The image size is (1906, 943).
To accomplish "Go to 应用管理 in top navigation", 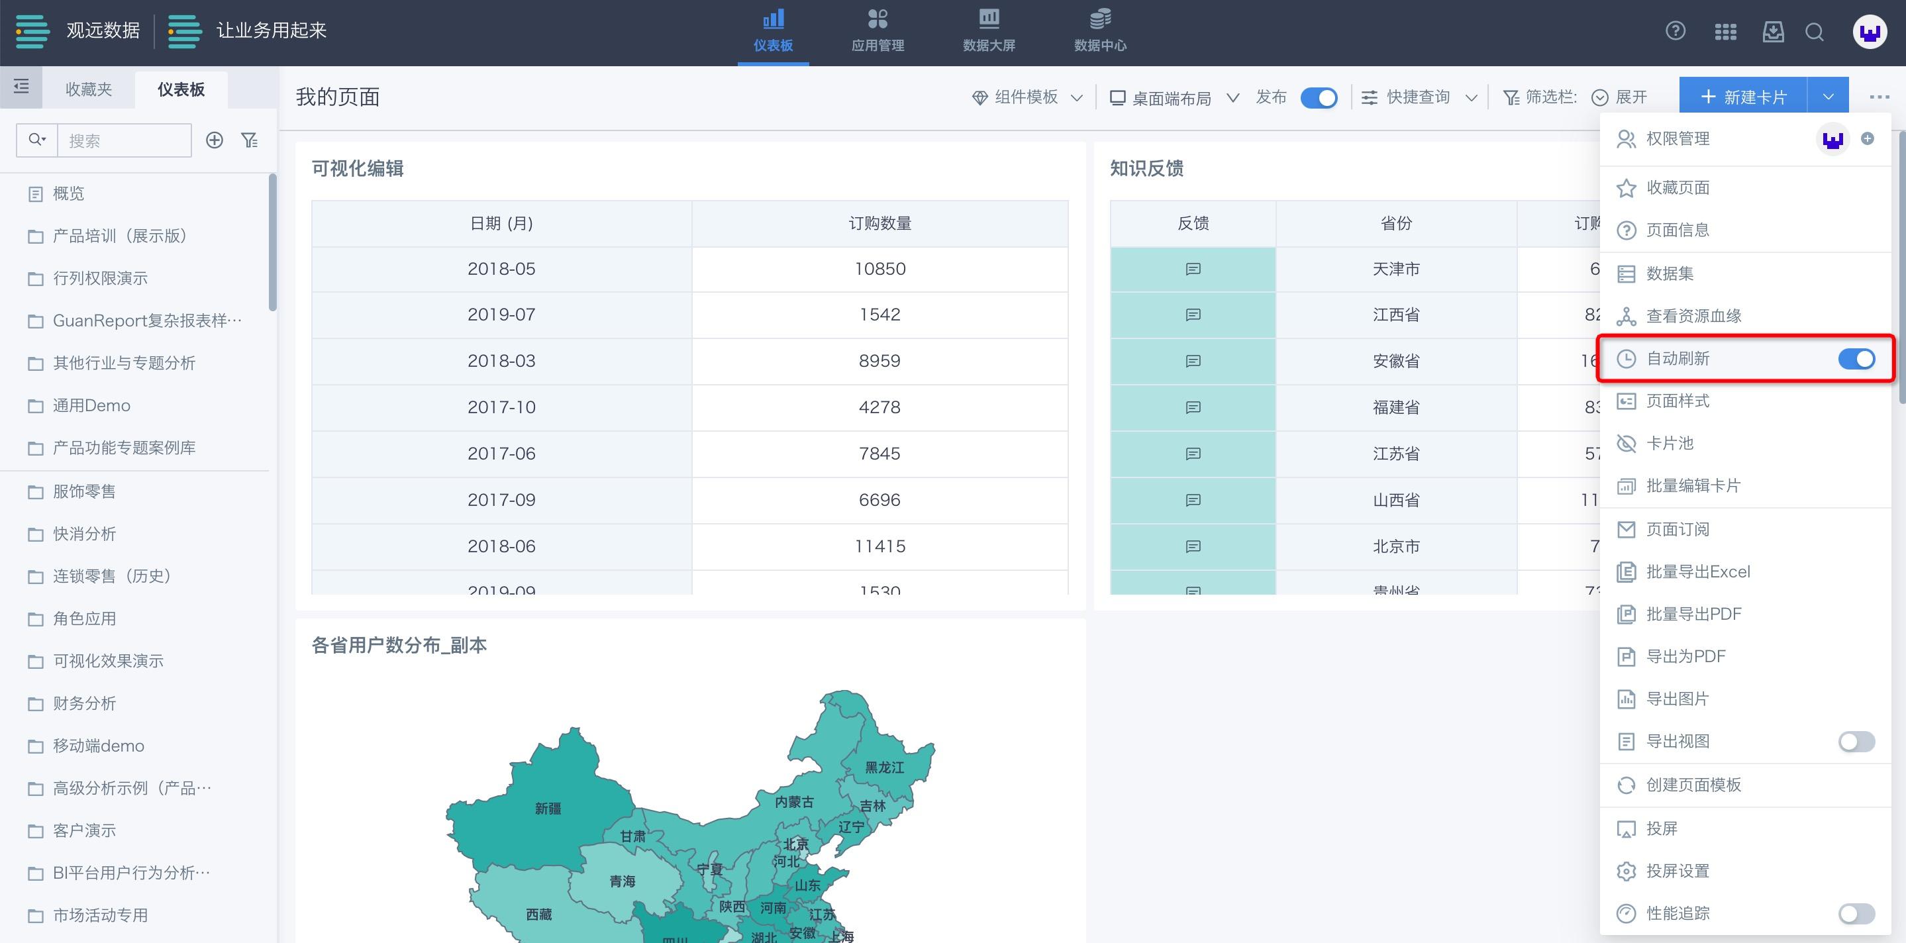I will 878,32.
